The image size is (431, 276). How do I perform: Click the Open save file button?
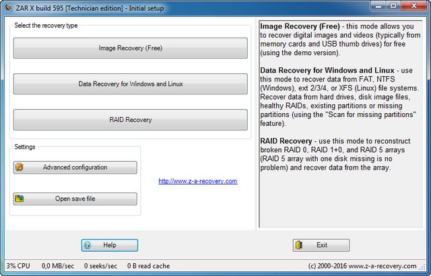point(75,199)
